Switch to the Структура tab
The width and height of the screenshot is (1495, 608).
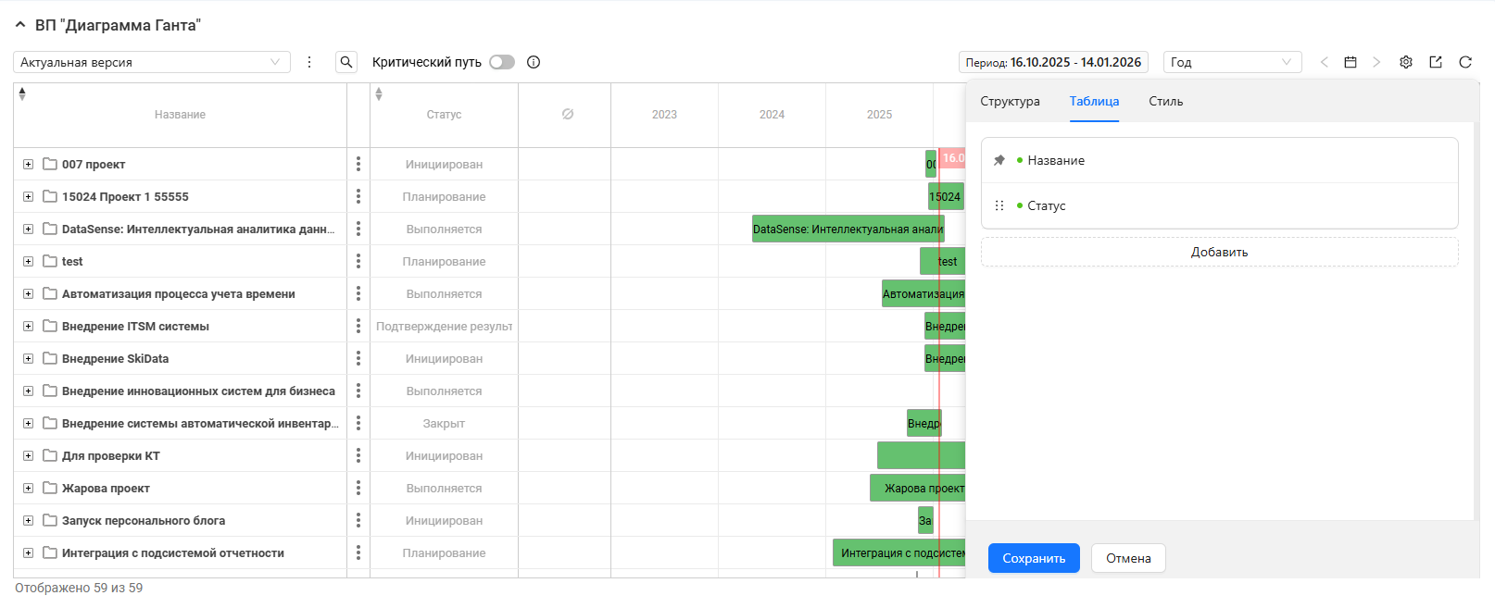1010,102
